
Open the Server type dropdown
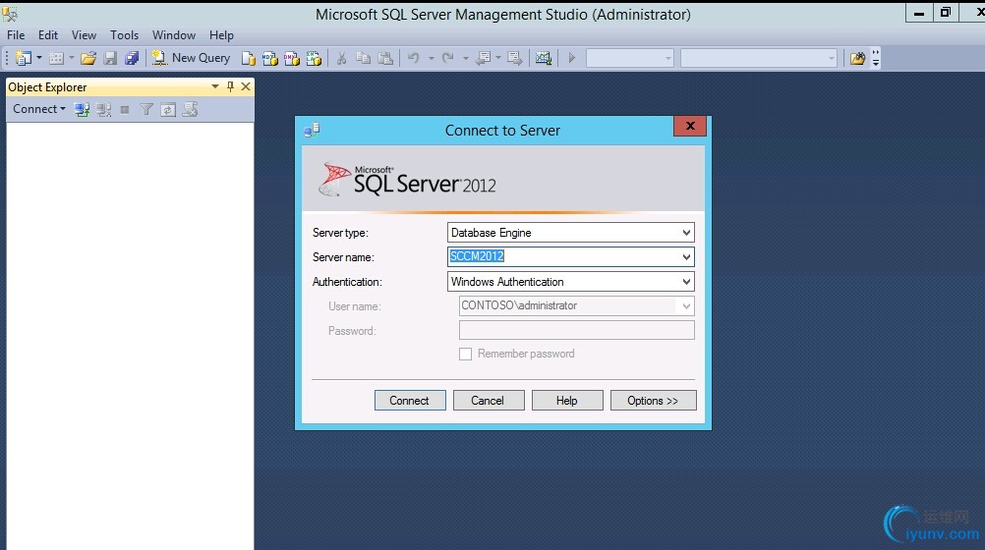coord(570,233)
